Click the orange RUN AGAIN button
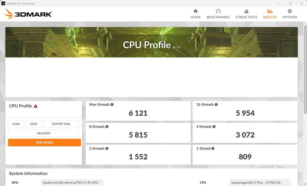The height and width of the screenshot is (186, 307). pos(45,143)
